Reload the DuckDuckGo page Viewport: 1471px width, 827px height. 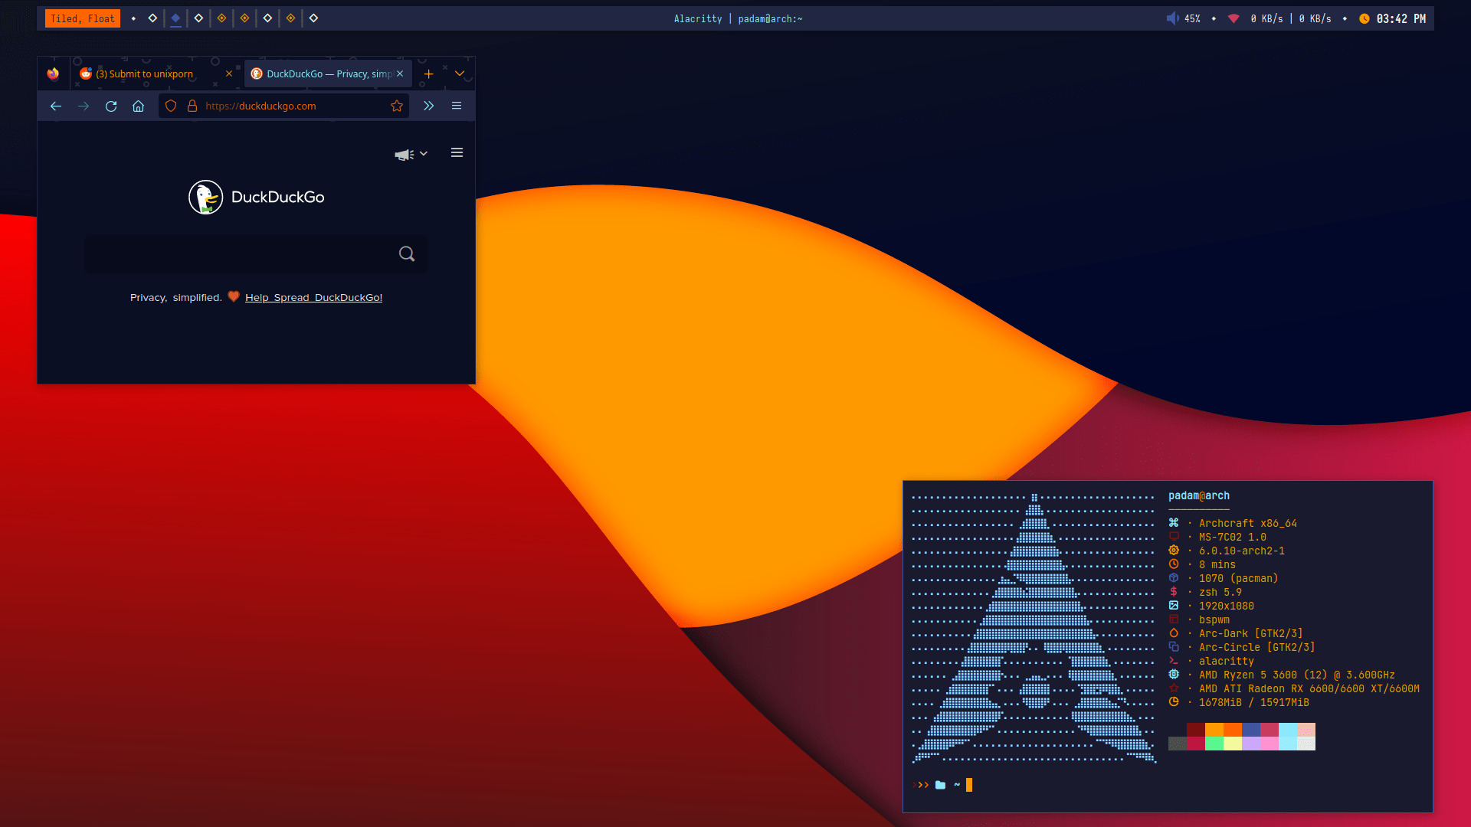[x=111, y=106]
